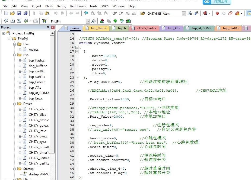Click the Save All toolbar icon
Image resolution: width=251 pixels, height=180 pixels.
click(x=26, y=13)
